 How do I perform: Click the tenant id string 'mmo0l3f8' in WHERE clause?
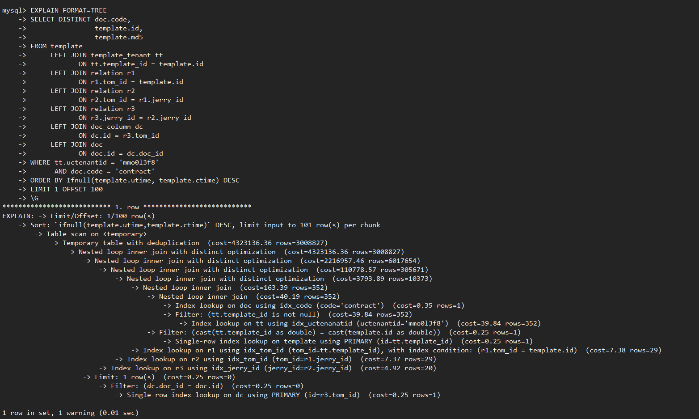(x=139, y=162)
